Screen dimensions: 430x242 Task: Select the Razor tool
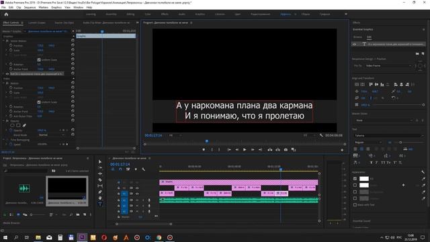click(100, 180)
